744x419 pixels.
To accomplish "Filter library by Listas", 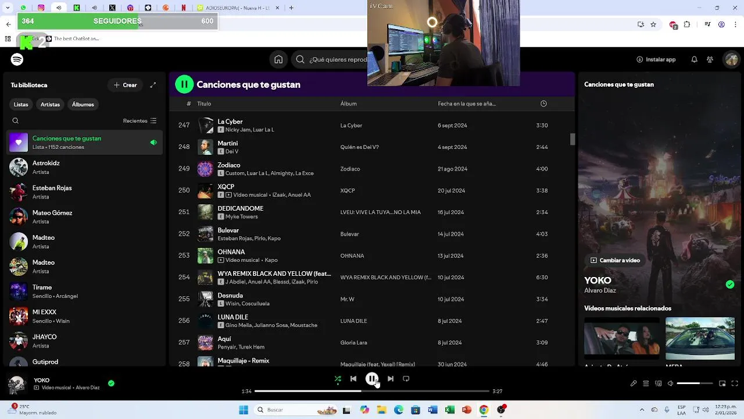I will pos(21,104).
